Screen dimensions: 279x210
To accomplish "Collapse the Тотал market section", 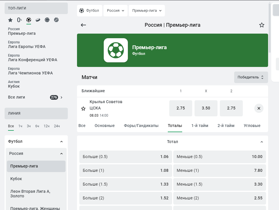I will coord(261,142).
